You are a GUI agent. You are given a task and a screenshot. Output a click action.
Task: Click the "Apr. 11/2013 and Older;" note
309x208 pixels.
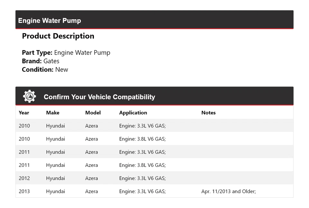coord(229,191)
